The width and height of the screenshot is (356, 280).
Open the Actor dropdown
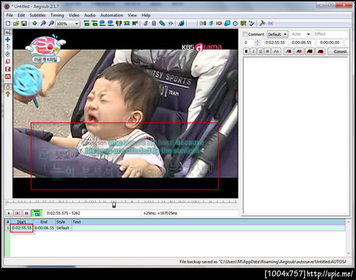[300, 34]
